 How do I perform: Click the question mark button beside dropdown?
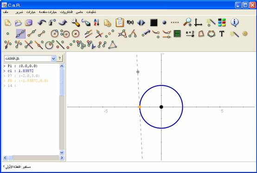click(x=60, y=58)
